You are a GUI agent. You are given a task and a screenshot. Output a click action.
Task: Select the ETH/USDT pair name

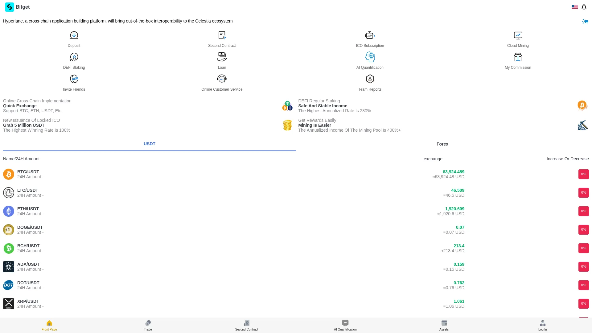point(28,209)
